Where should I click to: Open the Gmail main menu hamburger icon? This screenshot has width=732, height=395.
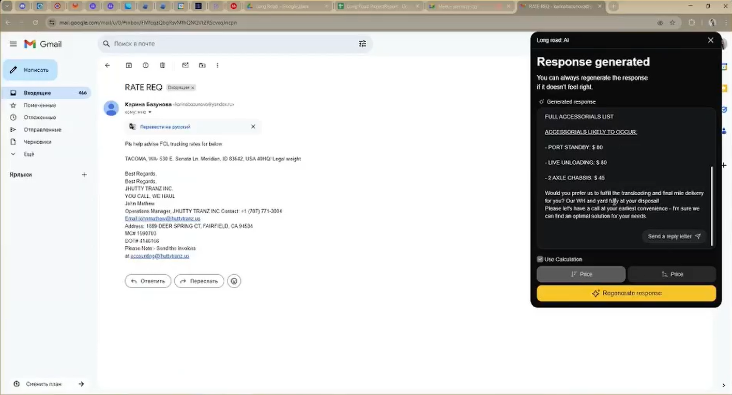pos(13,44)
